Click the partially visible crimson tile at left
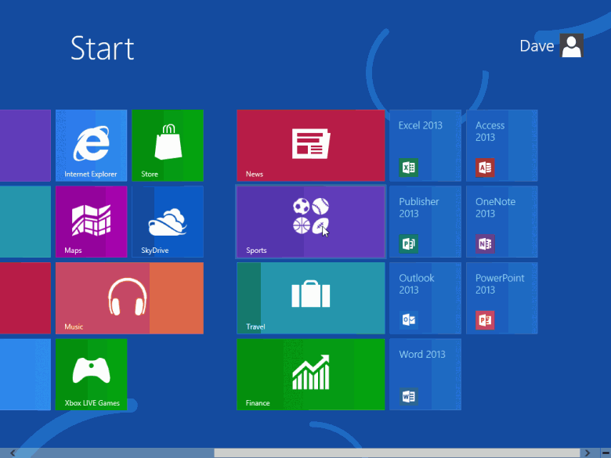Image resolution: width=611 pixels, height=458 pixels. [25, 298]
